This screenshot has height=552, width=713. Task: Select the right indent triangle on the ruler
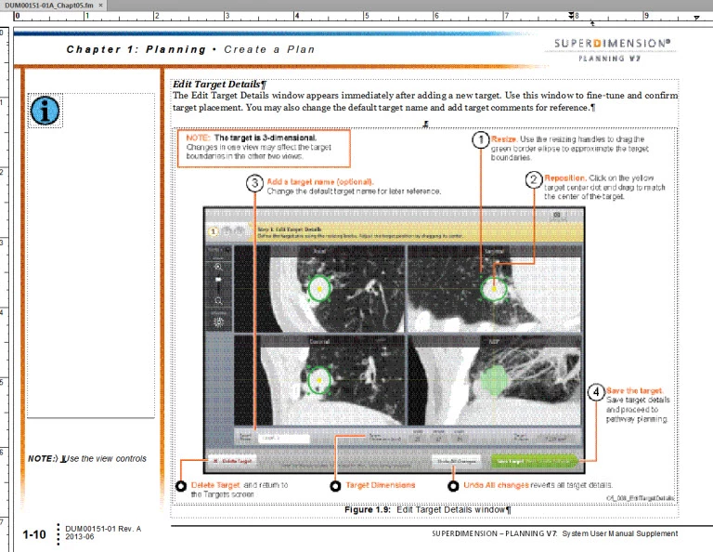696,18
